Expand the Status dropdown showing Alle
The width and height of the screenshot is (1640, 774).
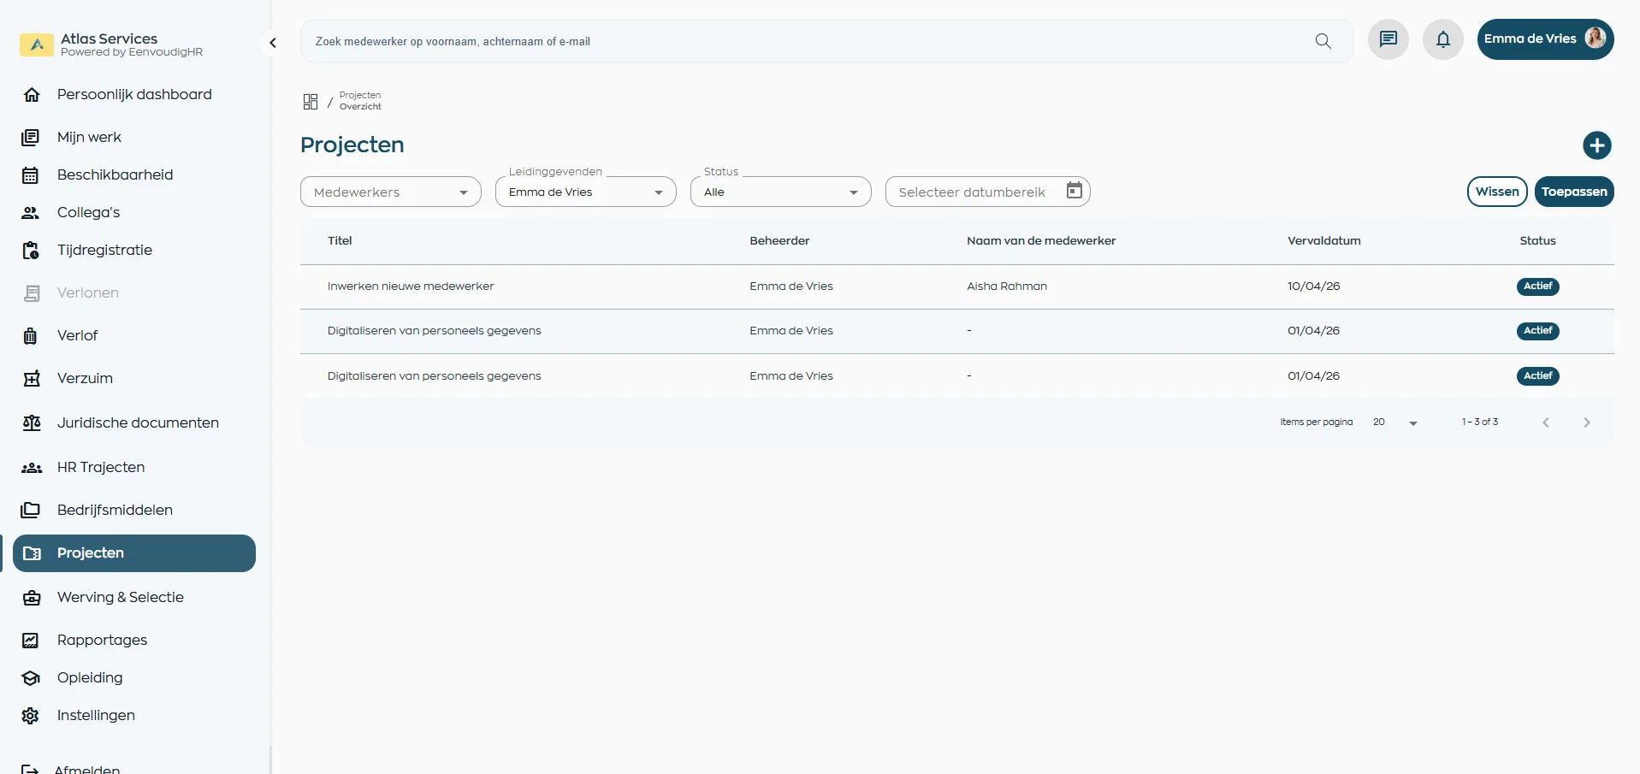(779, 192)
